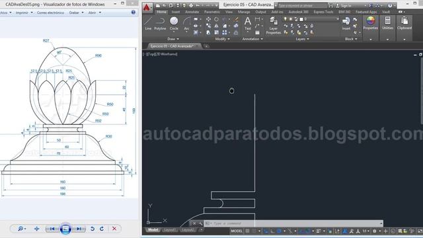Switch to Layout1 tab
The image size is (423, 238).
tap(170, 230)
